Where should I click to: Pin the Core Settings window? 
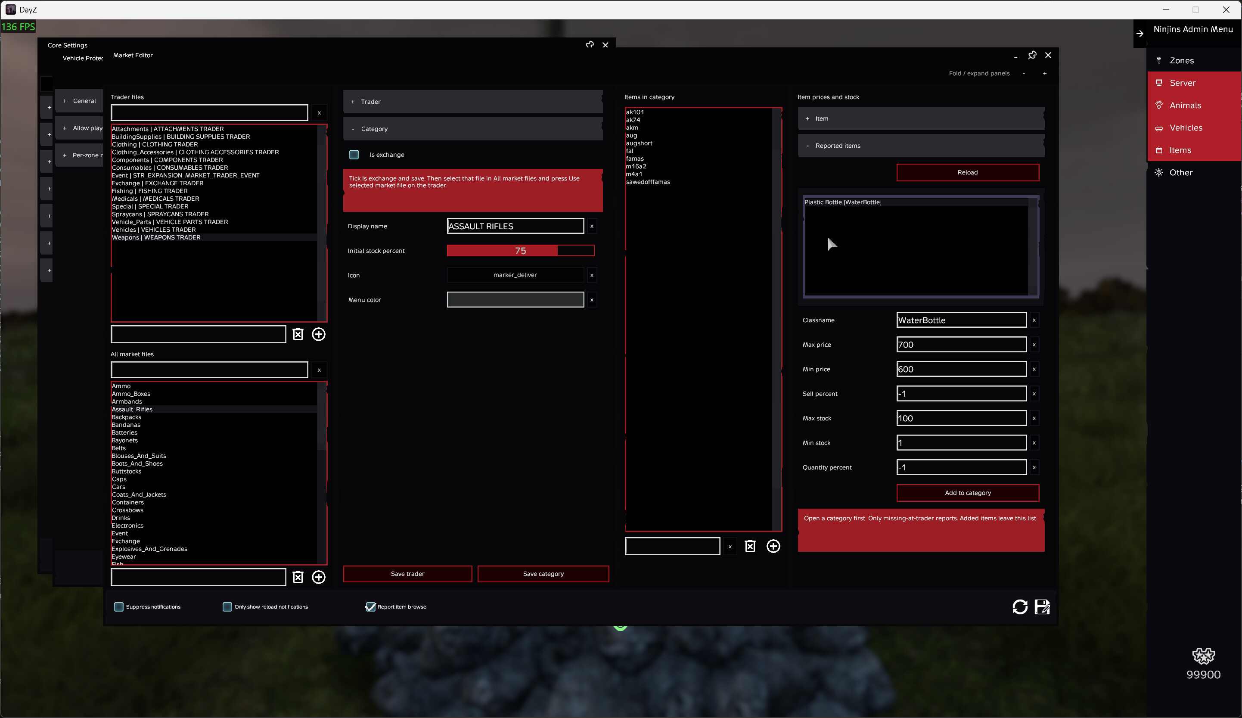click(590, 45)
